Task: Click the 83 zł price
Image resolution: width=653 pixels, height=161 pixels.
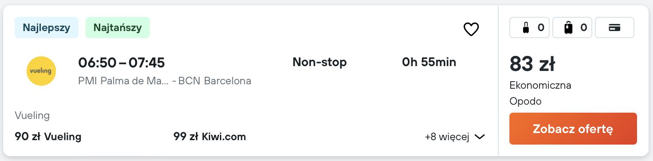Action: pyautogui.click(x=532, y=64)
